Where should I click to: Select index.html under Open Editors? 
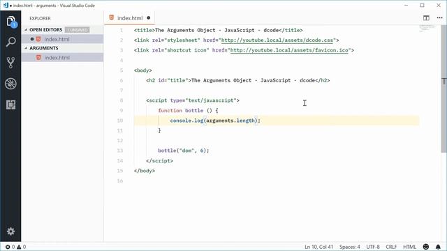click(x=62, y=39)
